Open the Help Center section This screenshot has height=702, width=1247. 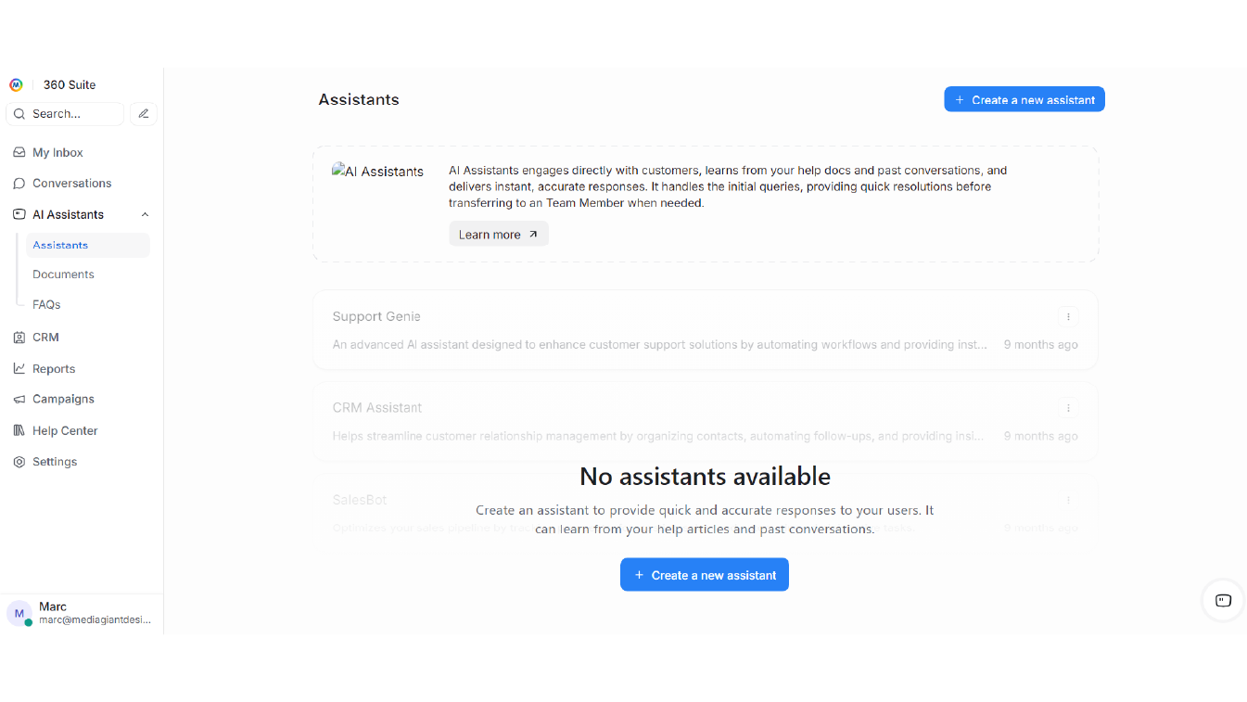click(x=65, y=430)
